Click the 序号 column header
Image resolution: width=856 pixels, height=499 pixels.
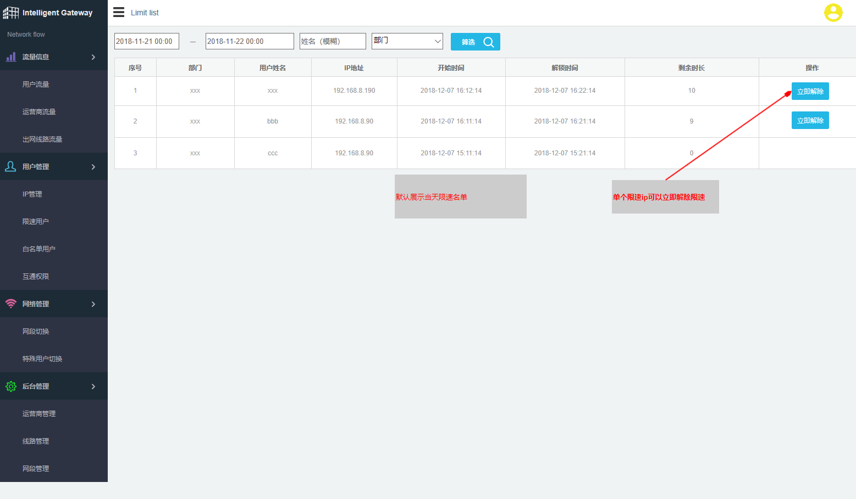pos(135,68)
